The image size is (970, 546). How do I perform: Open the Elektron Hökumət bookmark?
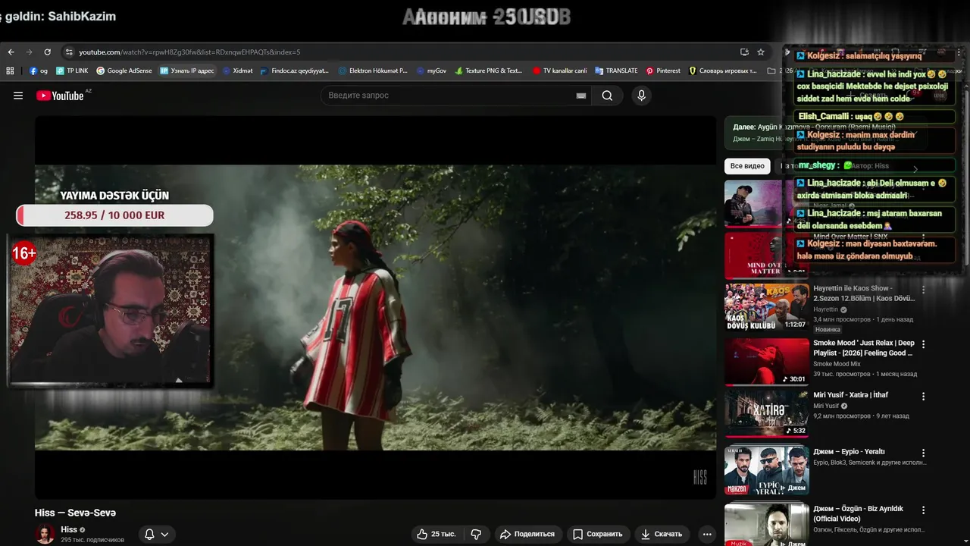coord(373,71)
